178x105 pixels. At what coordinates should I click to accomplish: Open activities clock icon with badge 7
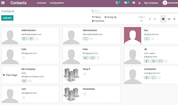tap(118, 3)
